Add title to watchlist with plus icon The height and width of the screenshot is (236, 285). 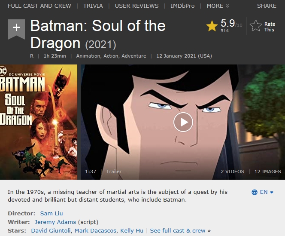(x=16, y=28)
